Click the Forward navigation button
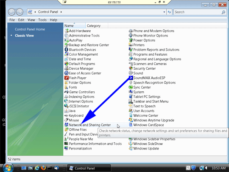The width and height of the screenshot is (229, 172). 20,12
